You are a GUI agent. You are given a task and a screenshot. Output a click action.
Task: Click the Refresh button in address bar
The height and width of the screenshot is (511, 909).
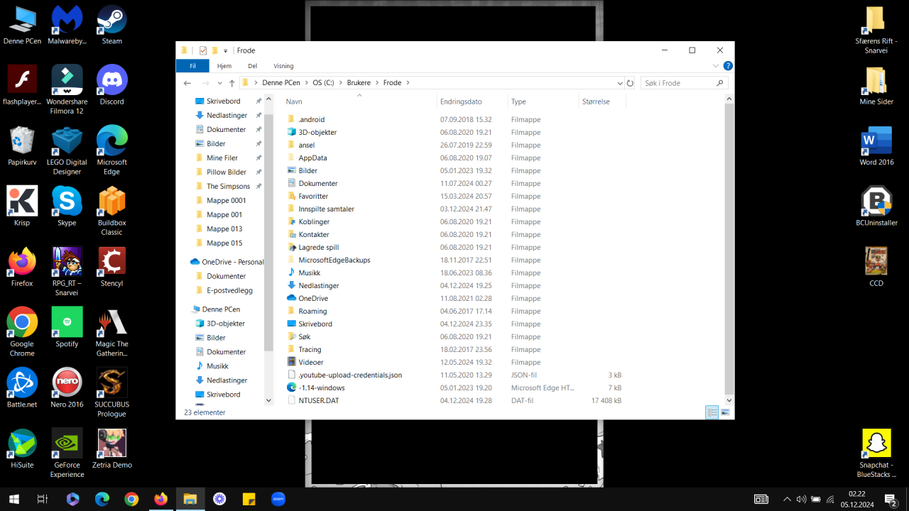coord(630,83)
